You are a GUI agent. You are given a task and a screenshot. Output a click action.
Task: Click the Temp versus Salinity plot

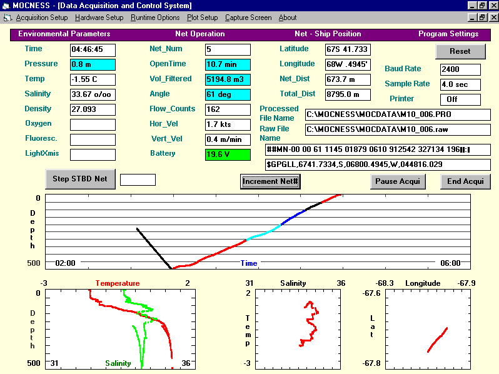[x=298, y=329]
